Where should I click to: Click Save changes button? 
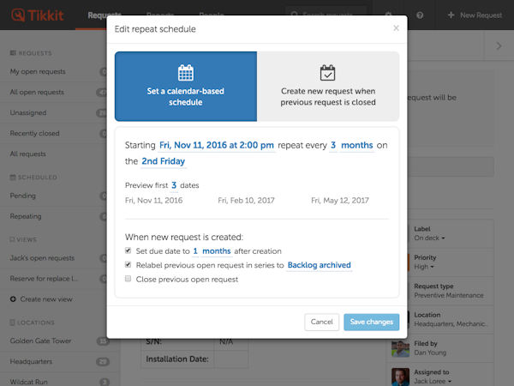[371, 322]
